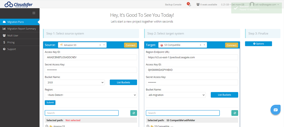Open the Region Auto Detect dropdown
Image resolution: width=284 pixels, height=127 pixels.
tap(91, 95)
